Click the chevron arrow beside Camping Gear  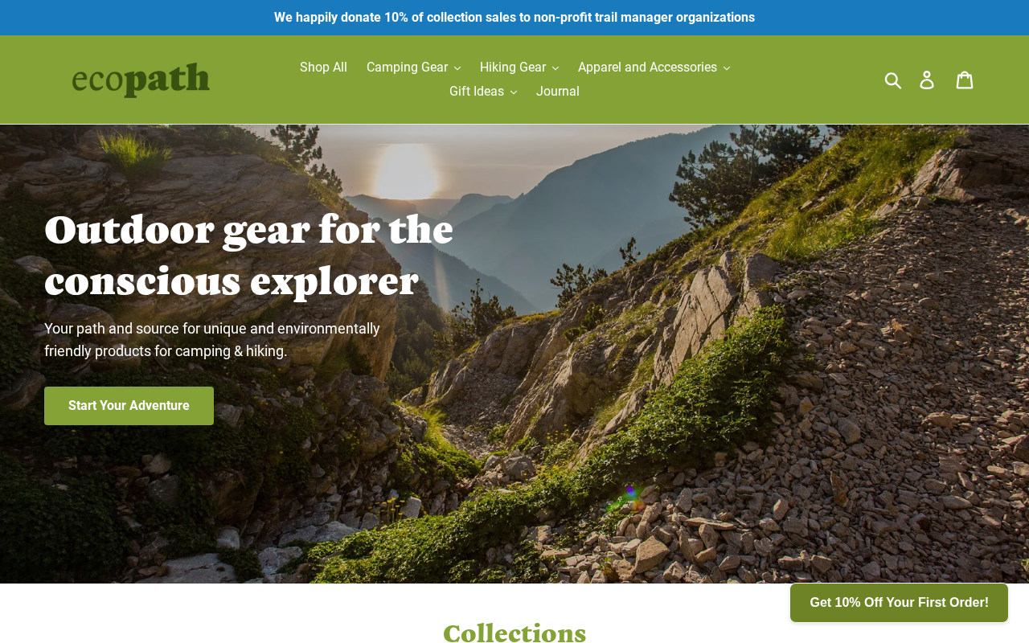457,68
